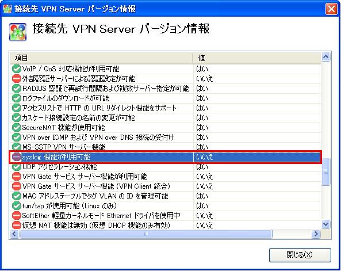Viewport: 341px width, 271px height.
Task: Click the vertical scrollbar thumb
Action: tap(325, 172)
